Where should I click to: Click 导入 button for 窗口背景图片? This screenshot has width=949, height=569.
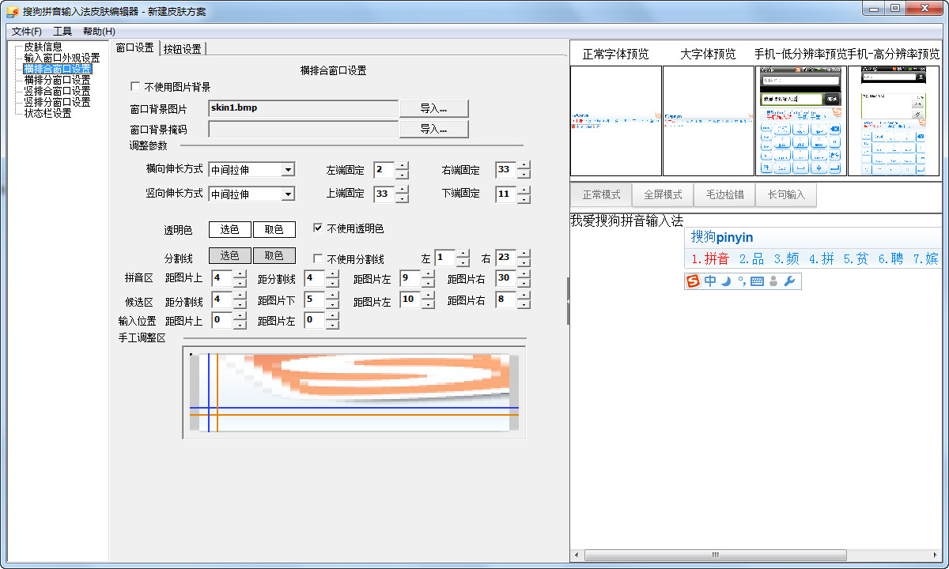pos(434,108)
